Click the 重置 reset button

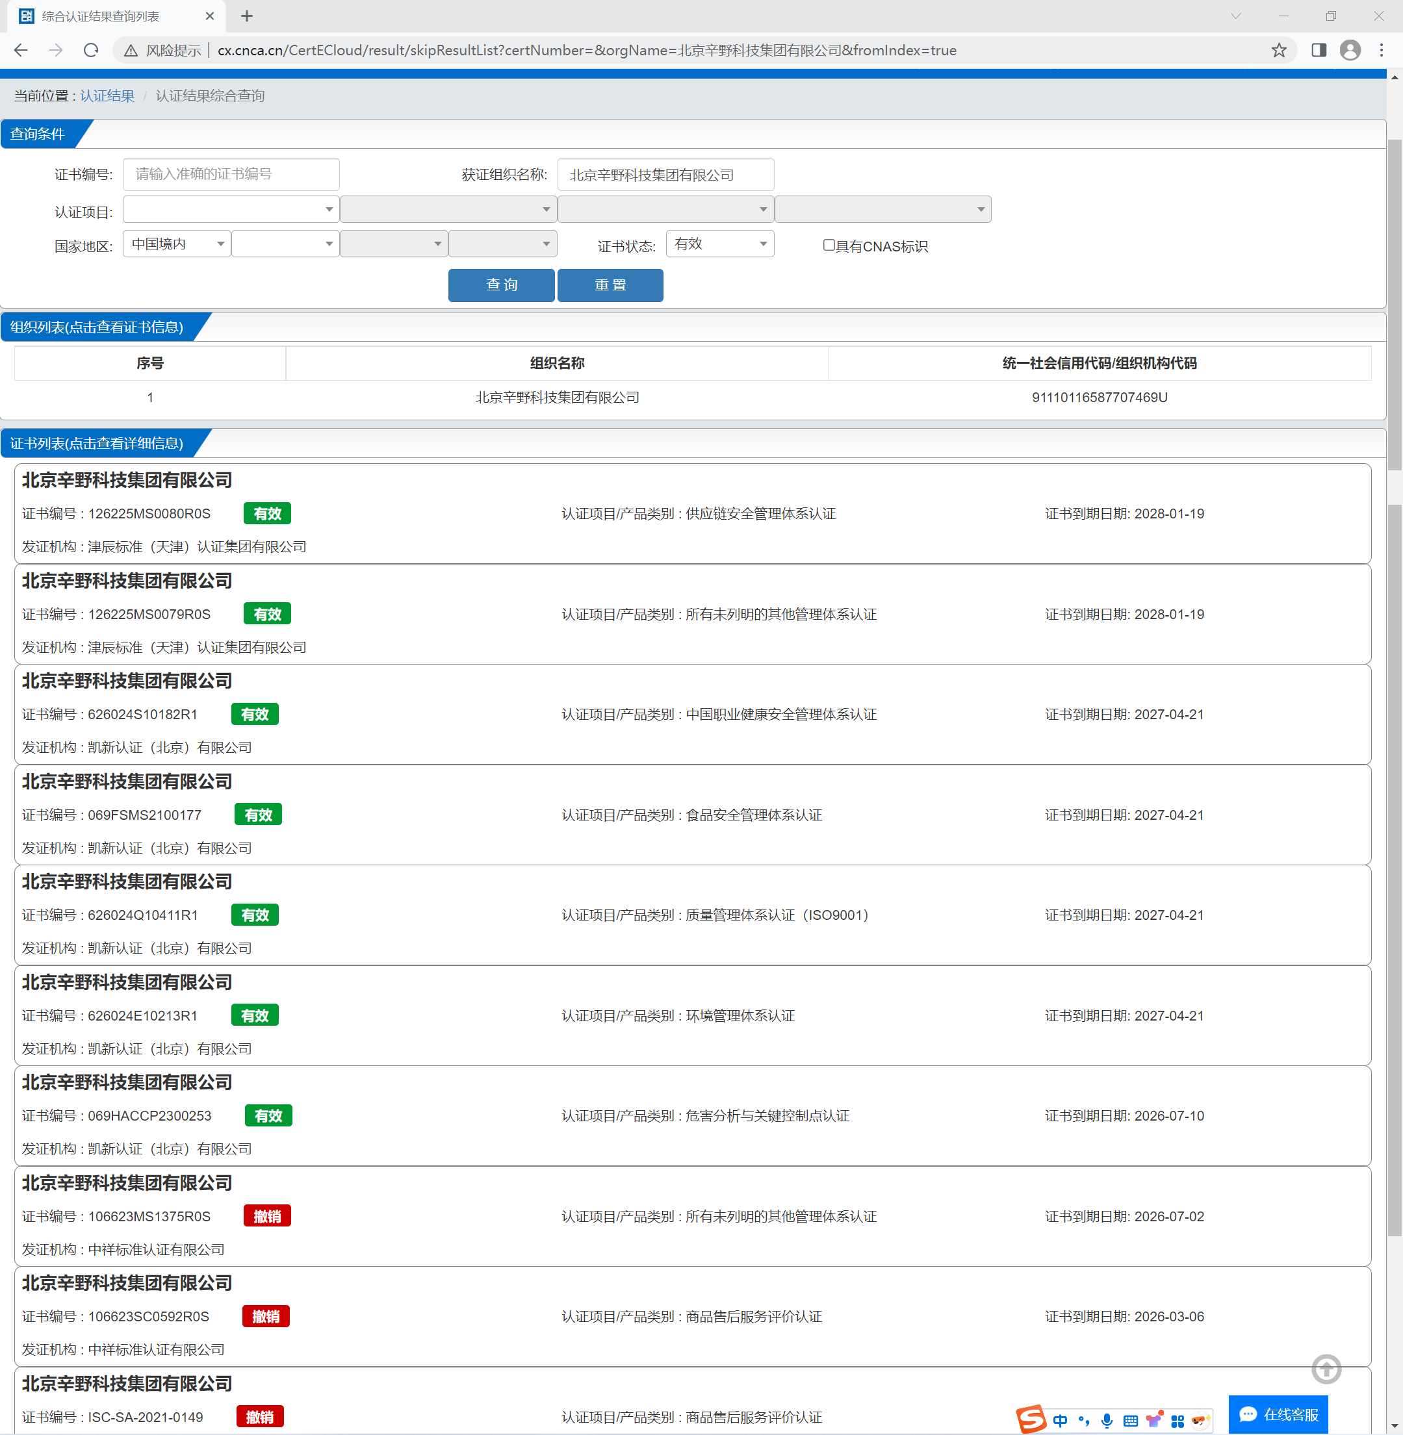click(x=610, y=285)
